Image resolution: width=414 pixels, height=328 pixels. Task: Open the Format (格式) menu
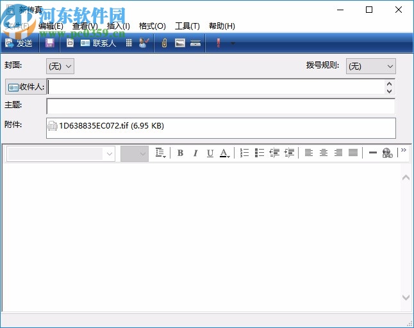153,26
